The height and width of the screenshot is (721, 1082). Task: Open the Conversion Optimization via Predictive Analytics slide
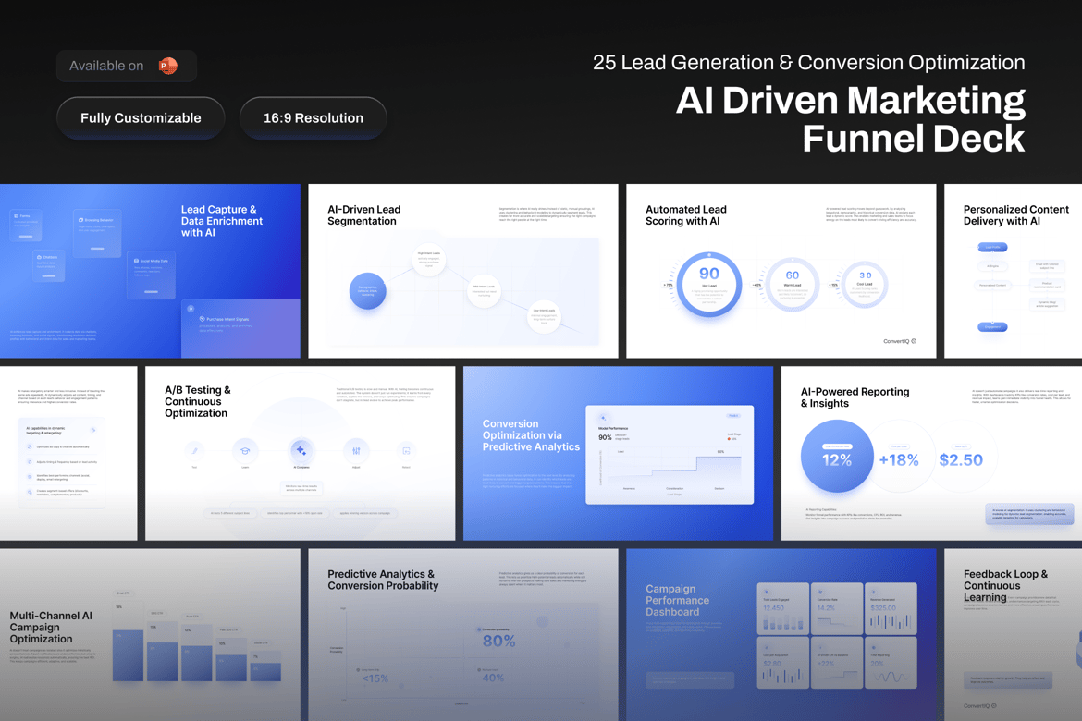[619, 453]
